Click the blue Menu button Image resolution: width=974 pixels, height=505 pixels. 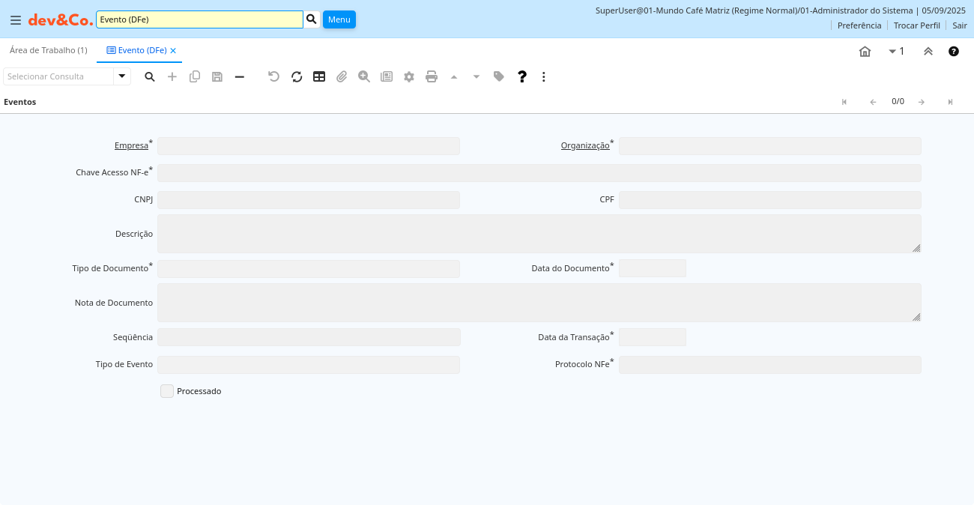339,19
